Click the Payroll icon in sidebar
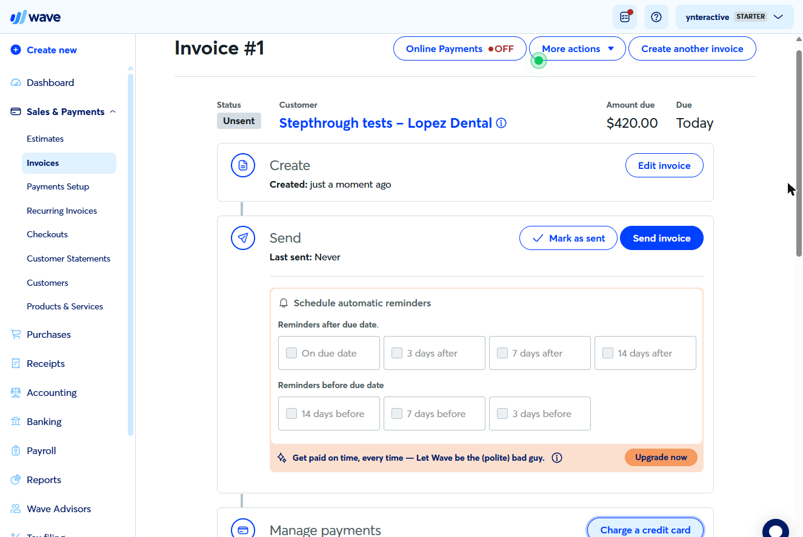This screenshot has width=803, height=537. (16, 451)
